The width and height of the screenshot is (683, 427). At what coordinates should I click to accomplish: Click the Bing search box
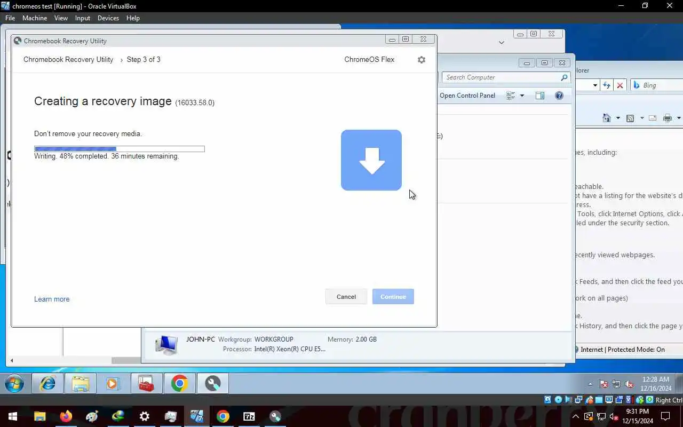click(657, 85)
